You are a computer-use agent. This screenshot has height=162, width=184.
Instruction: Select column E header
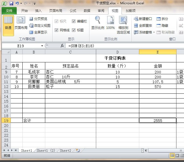click(x=158, y=52)
